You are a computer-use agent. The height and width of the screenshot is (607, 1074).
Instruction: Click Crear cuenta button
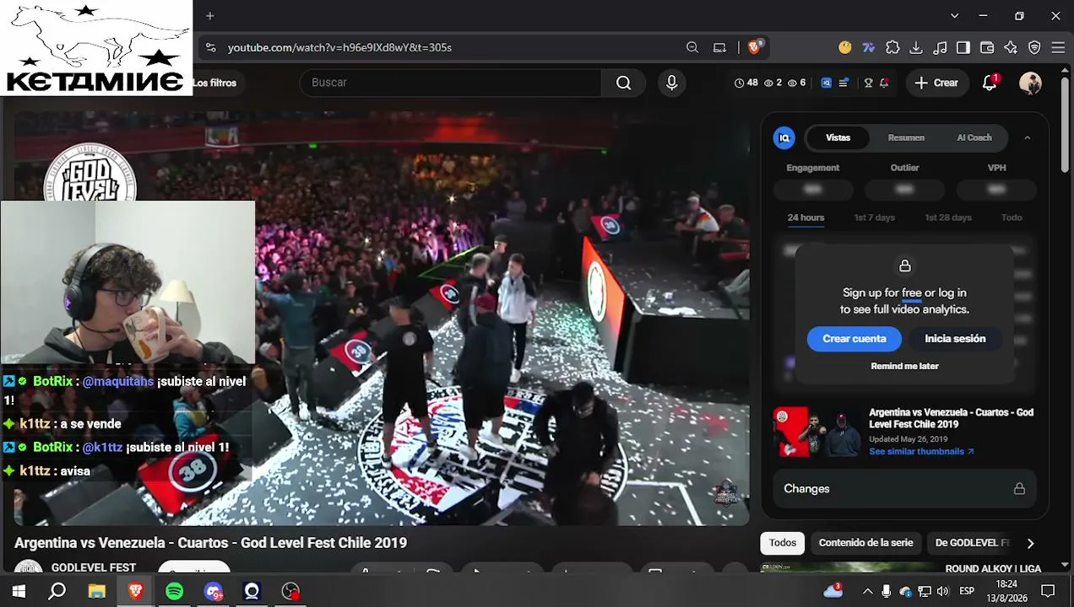854,339
